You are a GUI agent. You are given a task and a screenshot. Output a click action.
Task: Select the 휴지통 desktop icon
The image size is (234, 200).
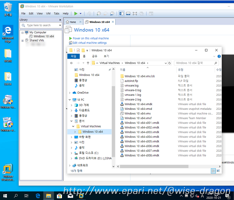tap(8, 9)
